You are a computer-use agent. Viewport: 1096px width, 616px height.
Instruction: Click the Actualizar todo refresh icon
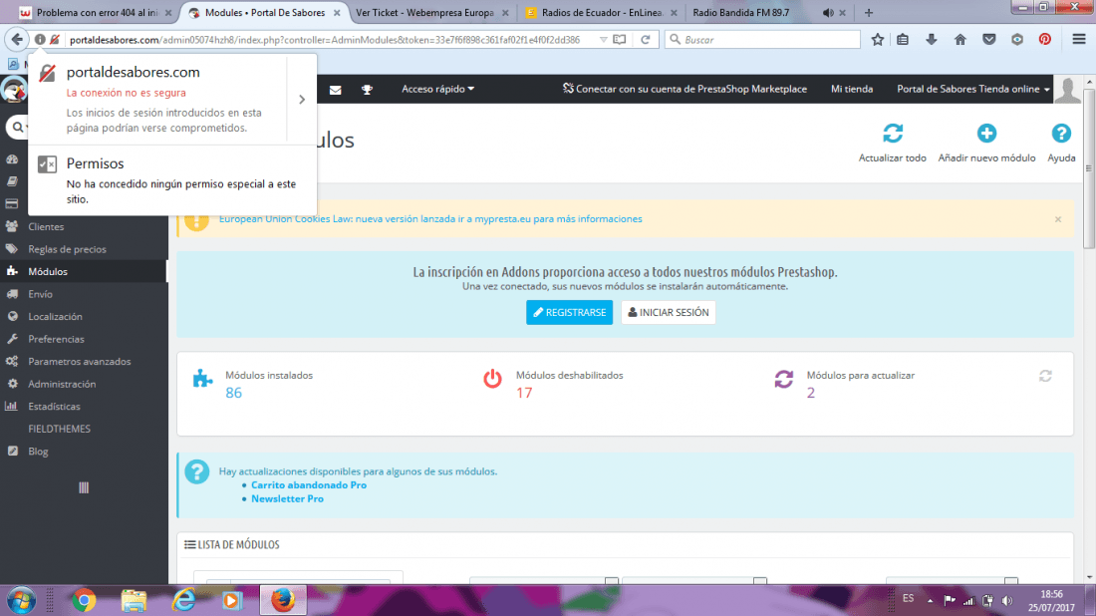pos(893,133)
